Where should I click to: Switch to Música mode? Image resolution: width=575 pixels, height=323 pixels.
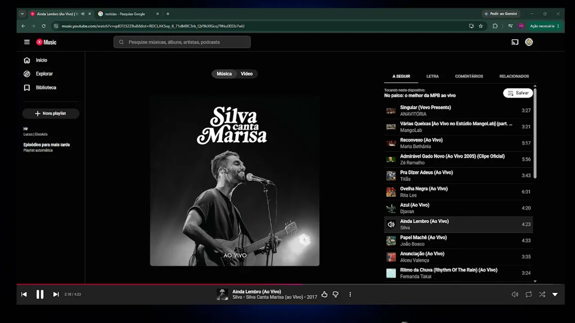[224, 74]
